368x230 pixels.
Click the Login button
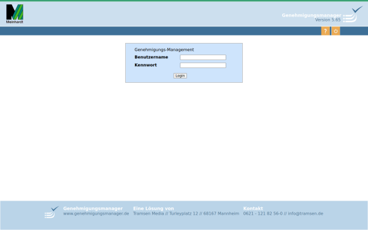[x=180, y=75]
